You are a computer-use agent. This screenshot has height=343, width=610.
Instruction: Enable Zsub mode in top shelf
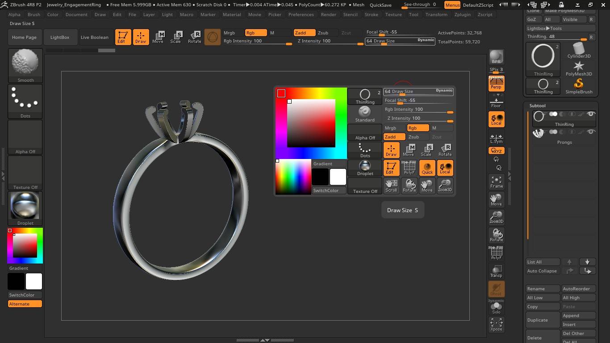[323, 33]
